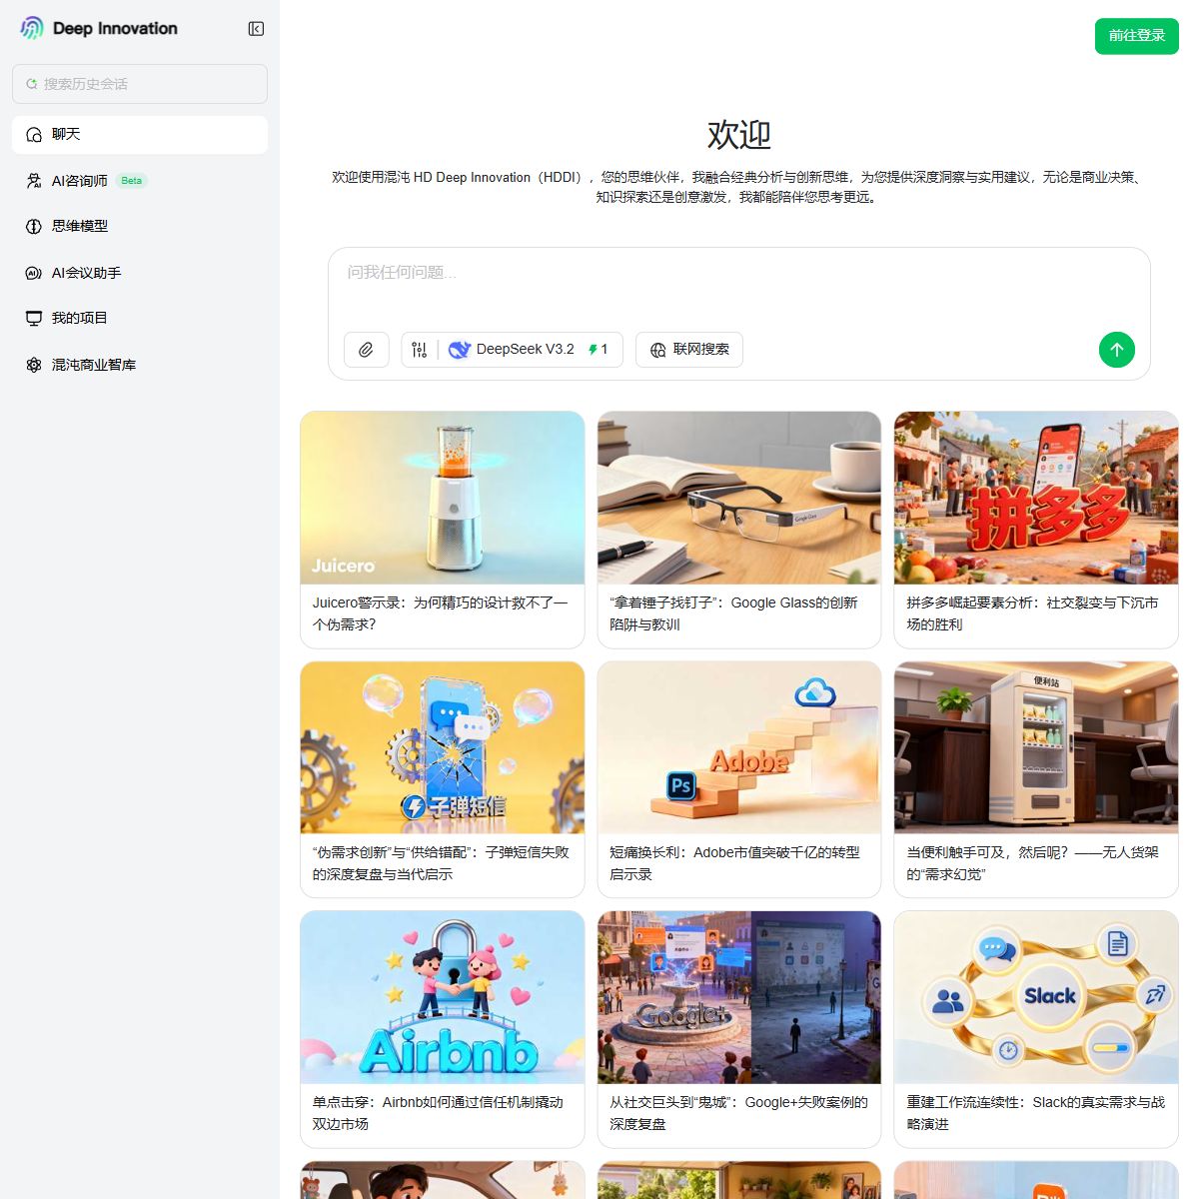The height and width of the screenshot is (1199, 1199).
Task: Open 思维模型 in the sidebar
Action: pos(140,227)
